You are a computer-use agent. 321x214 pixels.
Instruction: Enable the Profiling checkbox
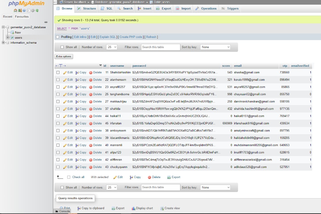pyautogui.click(x=58, y=37)
